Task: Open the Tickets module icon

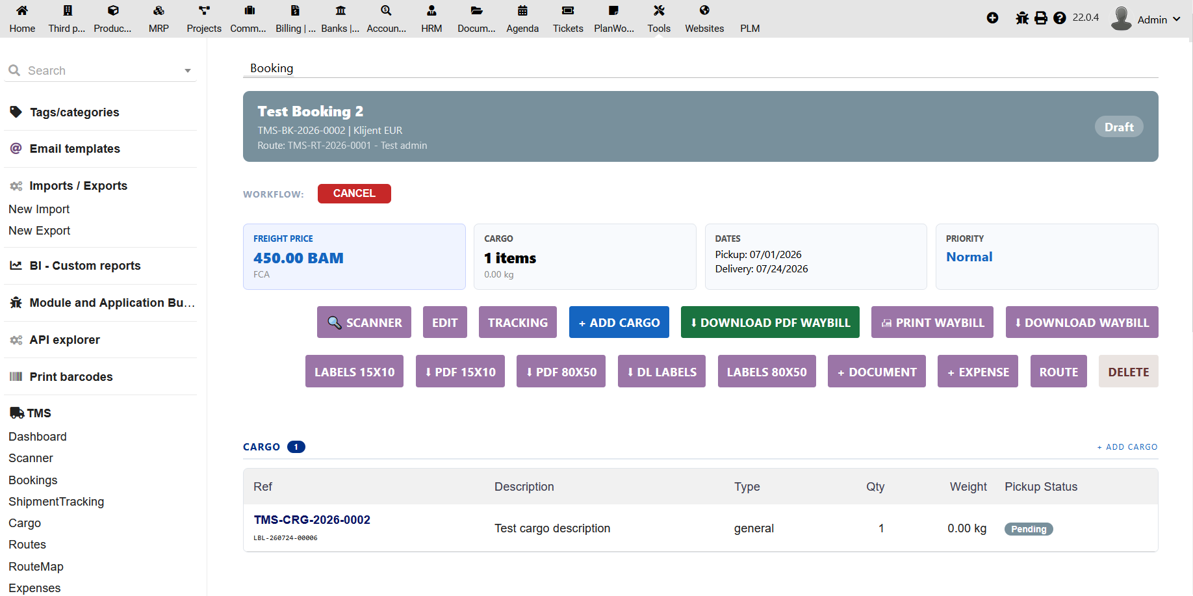Action: click(x=568, y=10)
